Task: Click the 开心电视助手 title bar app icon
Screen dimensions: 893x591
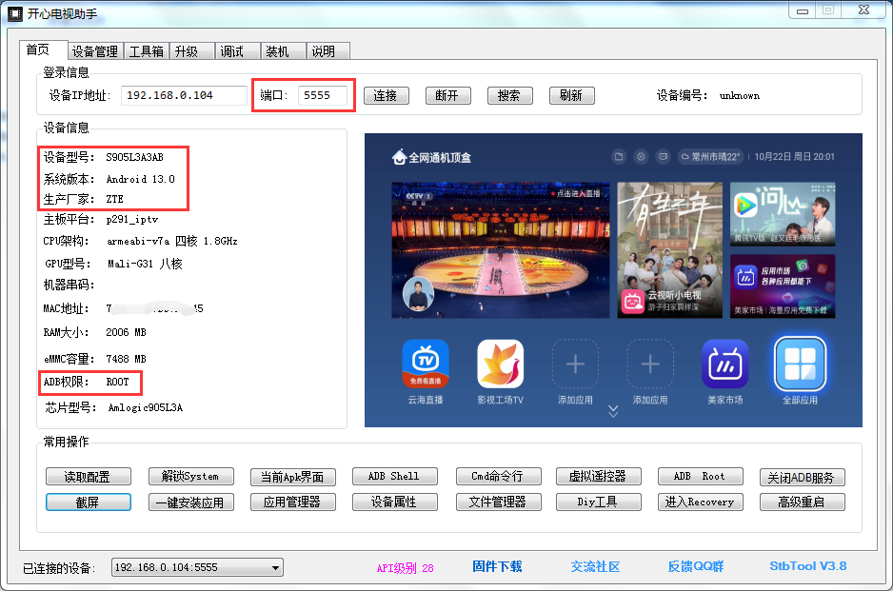Action: coord(15,13)
